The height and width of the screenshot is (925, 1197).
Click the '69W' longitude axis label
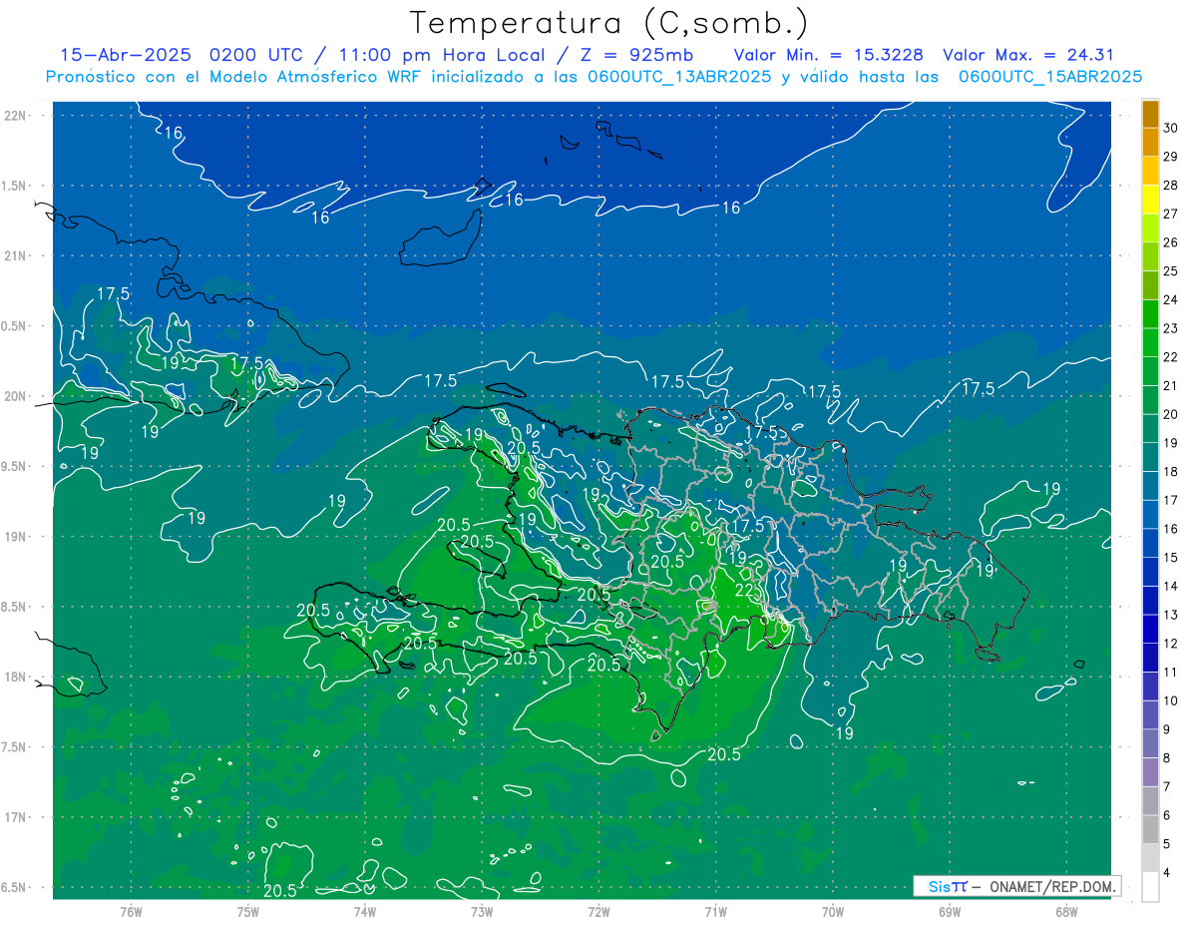tap(950, 912)
